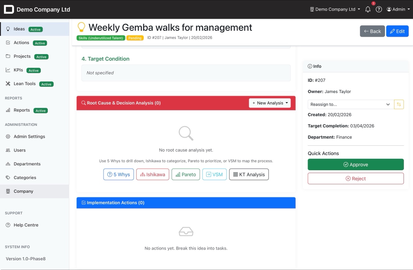The image size is (413, 270).
Task: Start a 5 Whys analysis
Action: pyautogui.click(x=118, y=175)
